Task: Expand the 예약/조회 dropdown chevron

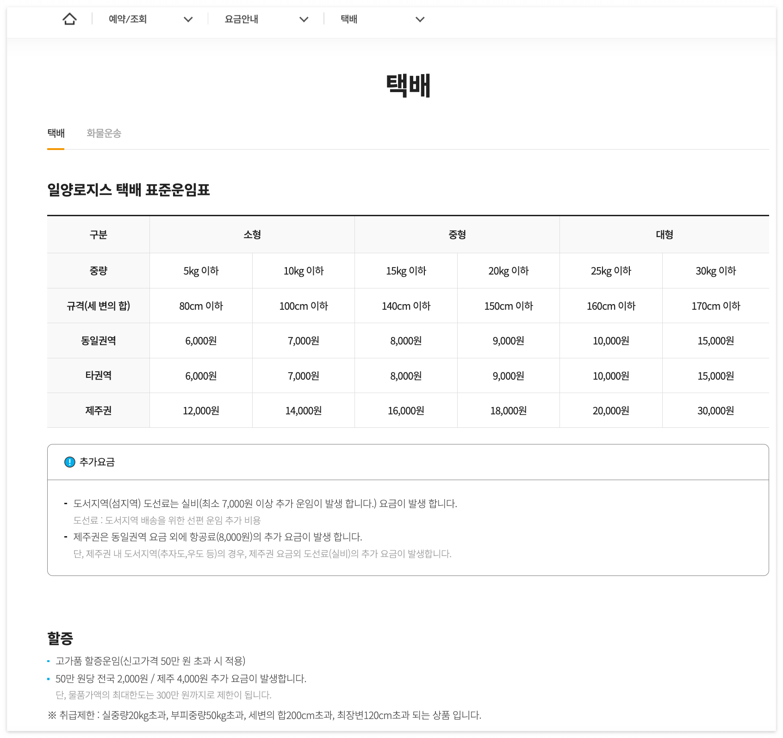Action: (188, 19)
